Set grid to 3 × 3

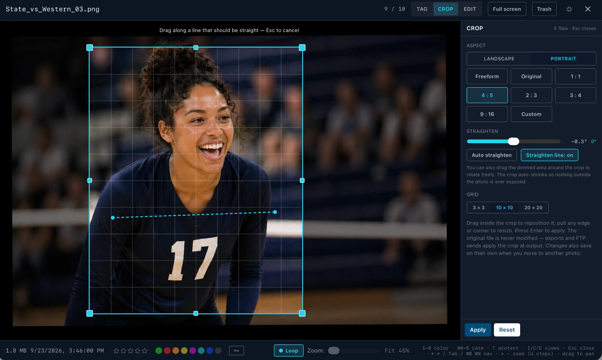[x=479, y=208]
